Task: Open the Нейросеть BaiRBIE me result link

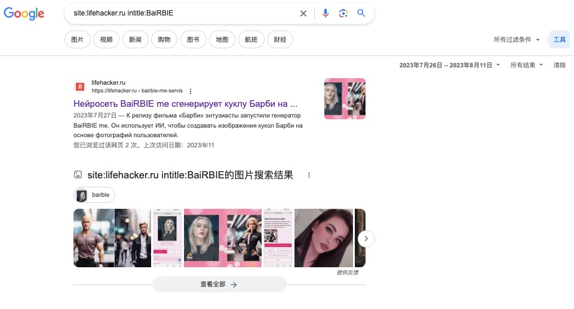Action: (185, 103)
